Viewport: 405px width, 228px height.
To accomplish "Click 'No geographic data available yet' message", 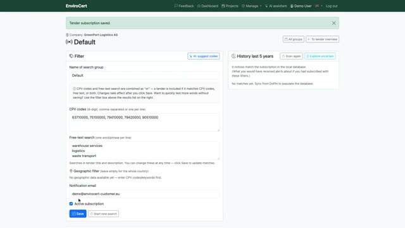I will [x=115, y=177].
